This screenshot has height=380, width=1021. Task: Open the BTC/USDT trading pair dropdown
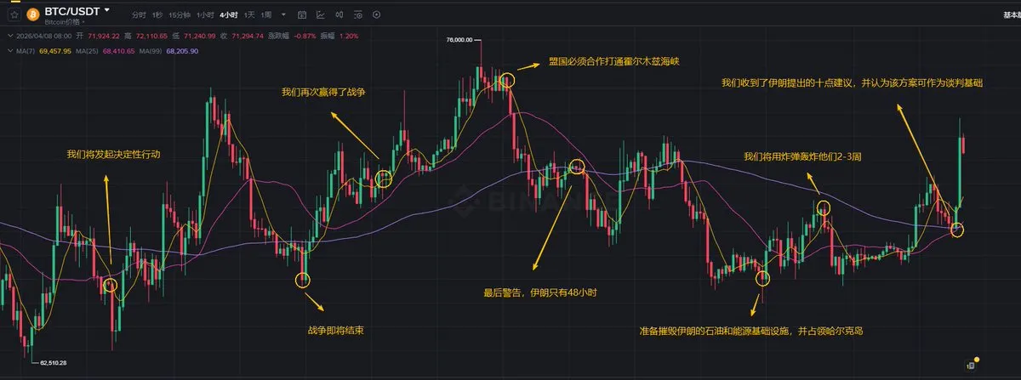click(x=106, y=11)
